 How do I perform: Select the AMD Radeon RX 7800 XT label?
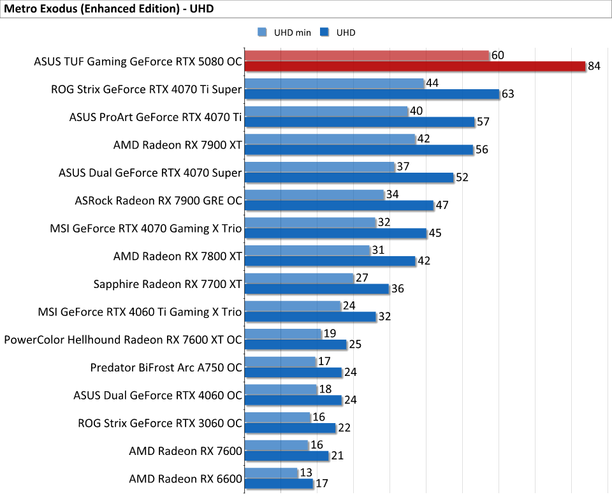point(178,256)
